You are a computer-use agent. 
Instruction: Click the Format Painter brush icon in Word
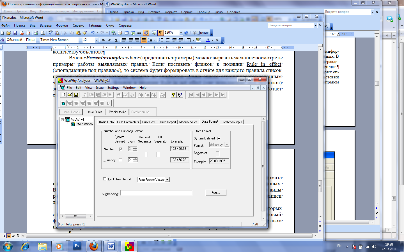click(x=85, y=33)
